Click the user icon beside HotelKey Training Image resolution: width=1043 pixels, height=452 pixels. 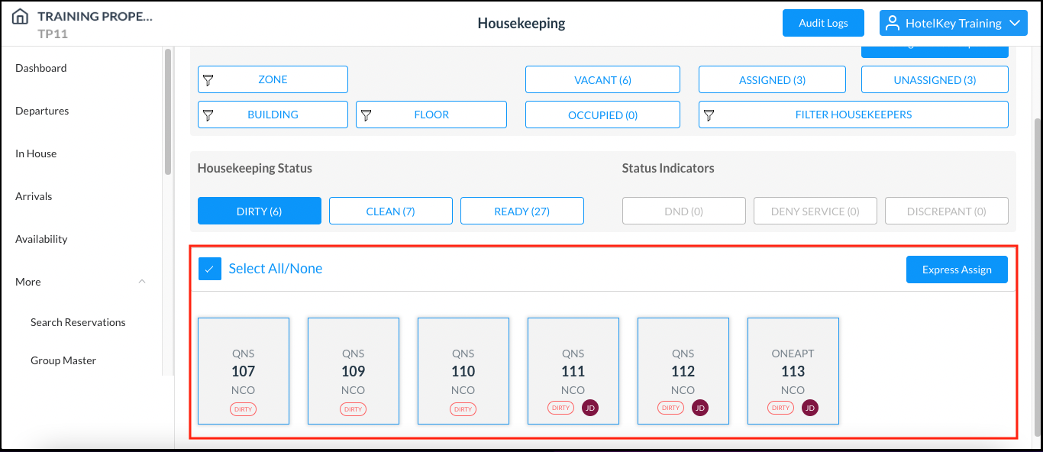pos(892,23)
